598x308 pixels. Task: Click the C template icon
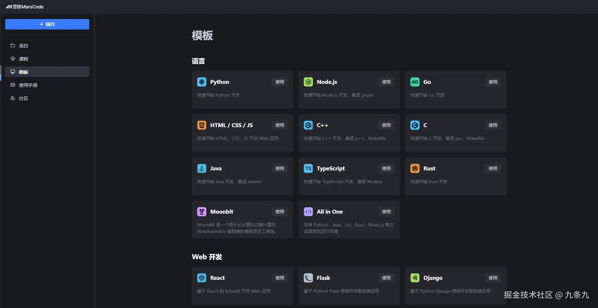(415, 125)
